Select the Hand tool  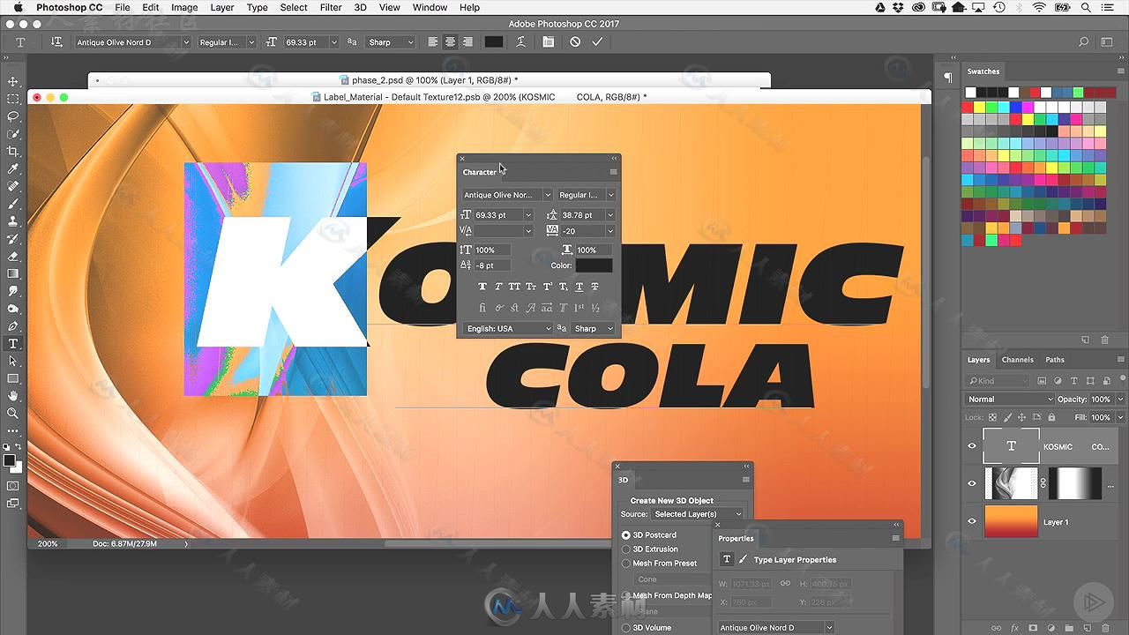(13, 396)
